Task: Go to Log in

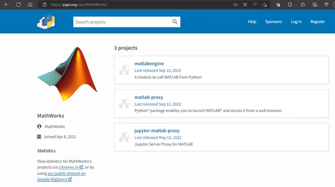Action: (x=296, y=22)
